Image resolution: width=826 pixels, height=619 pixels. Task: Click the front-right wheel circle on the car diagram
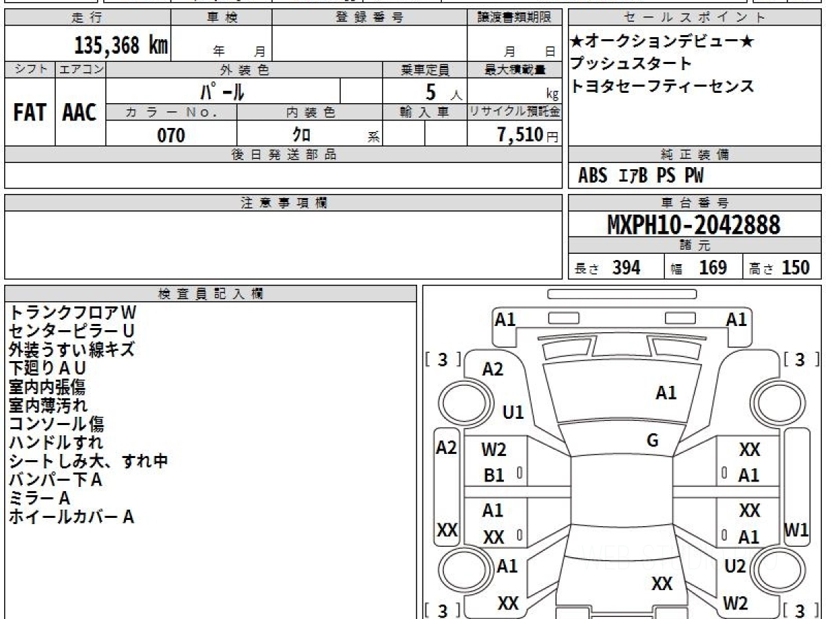(x=776, y=400)
